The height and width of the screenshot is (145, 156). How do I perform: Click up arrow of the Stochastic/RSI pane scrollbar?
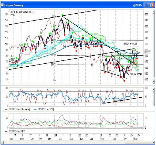click(x=154, y=90)
